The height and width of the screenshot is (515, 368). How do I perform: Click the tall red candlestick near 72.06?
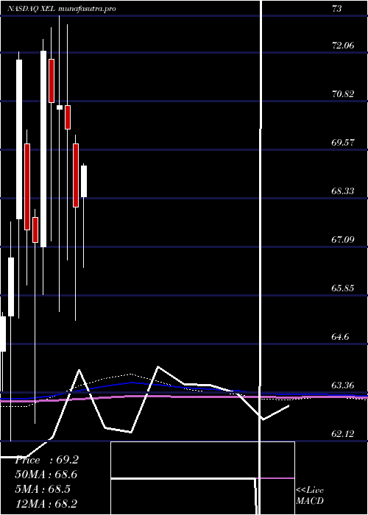[52, 81]
